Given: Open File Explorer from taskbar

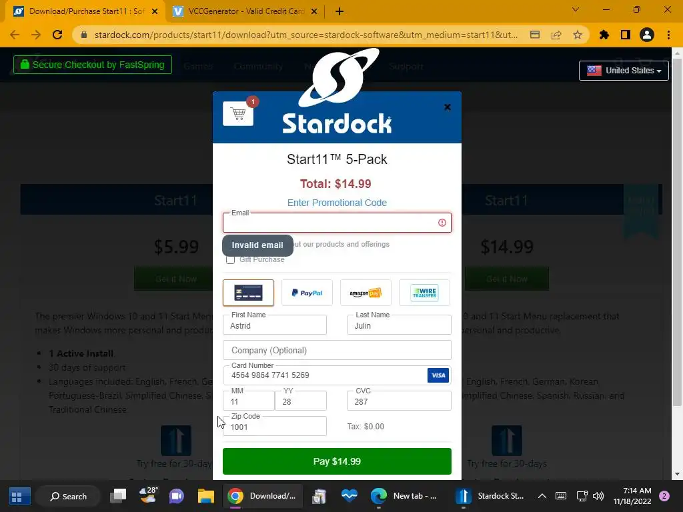Looking at the screenshot, I should point(206,496).
